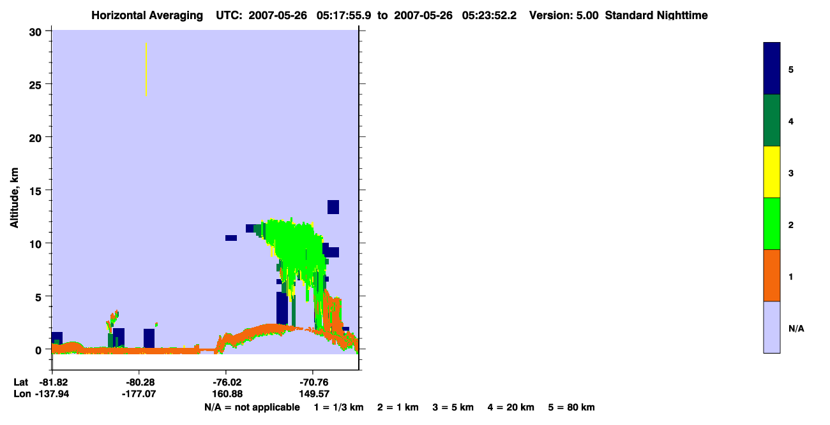The image size is (830, 425).
Task: Click the lavender N/A colorbar segment
Action: [772, 327]
